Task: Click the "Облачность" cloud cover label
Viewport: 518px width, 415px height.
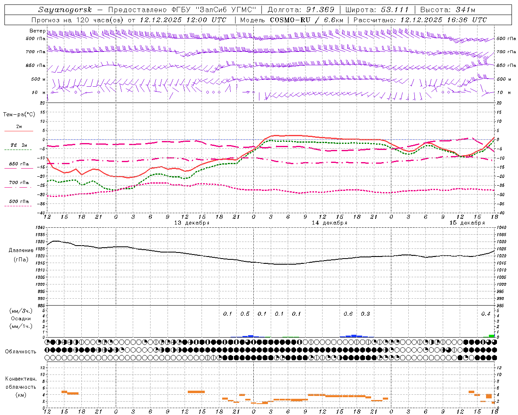Action: pyautogui.click(x=21, y=352)
